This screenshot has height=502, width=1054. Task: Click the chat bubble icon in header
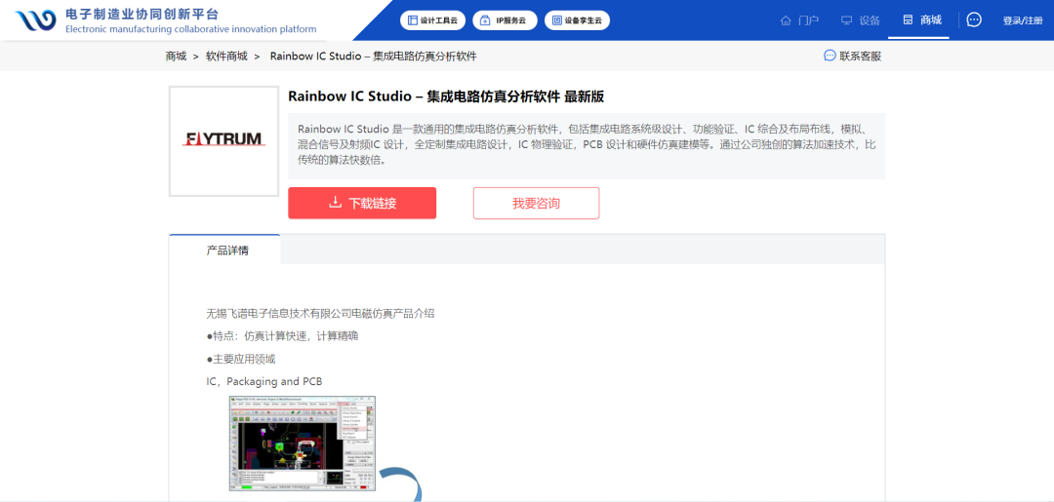(x=973, y=20)
